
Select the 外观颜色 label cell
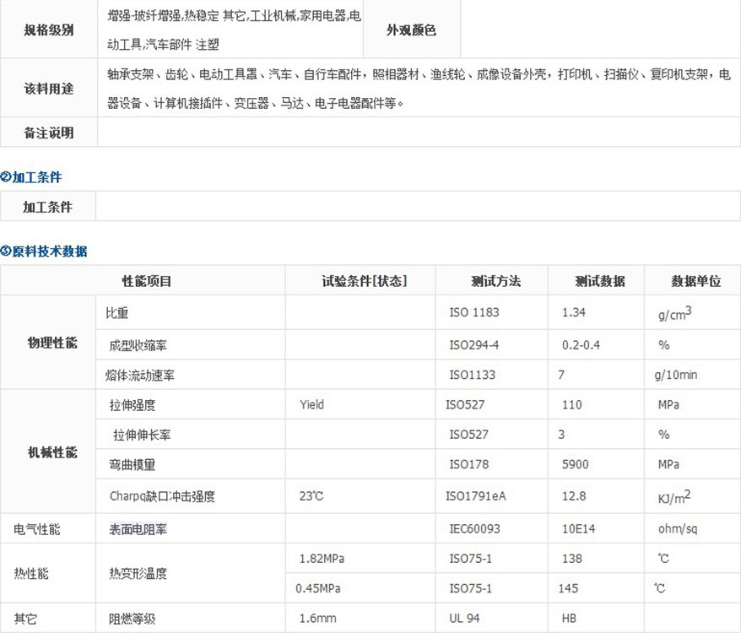411,30
